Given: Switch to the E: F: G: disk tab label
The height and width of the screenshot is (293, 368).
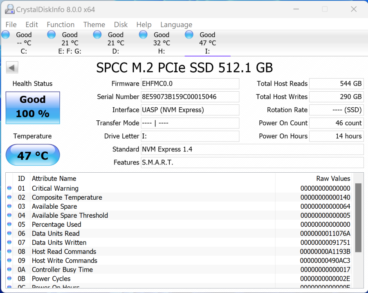Looking at the screenshot, I should (x=70, y=51).
